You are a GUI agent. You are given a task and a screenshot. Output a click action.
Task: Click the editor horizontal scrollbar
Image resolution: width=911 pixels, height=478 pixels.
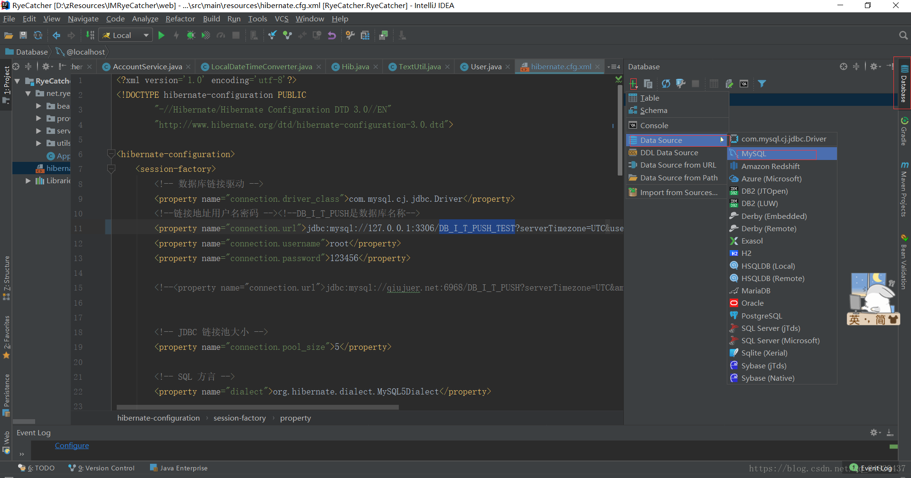tap(257, 407)
